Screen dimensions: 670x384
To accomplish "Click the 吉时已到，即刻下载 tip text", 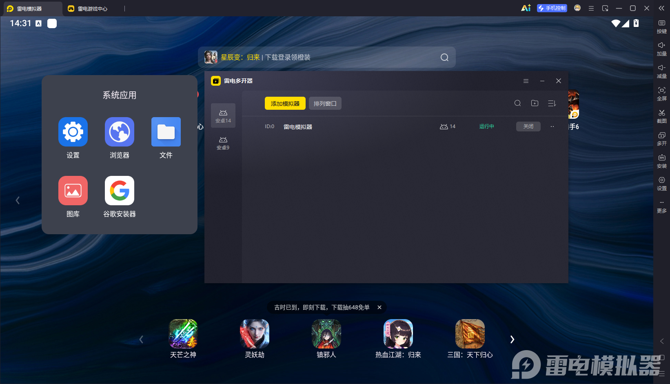I will [x=322, y=307].
